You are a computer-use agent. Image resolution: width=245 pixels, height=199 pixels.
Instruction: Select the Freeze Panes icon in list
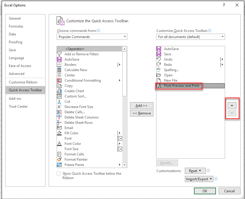click(x=59, y=165)
